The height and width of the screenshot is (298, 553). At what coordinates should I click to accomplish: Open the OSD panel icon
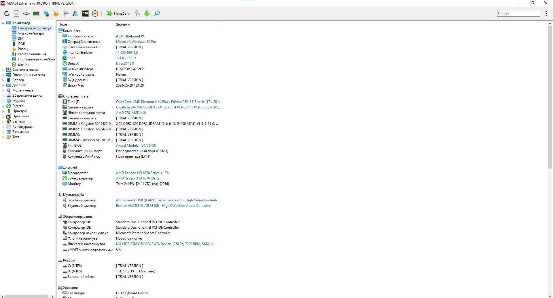(85, 14)
